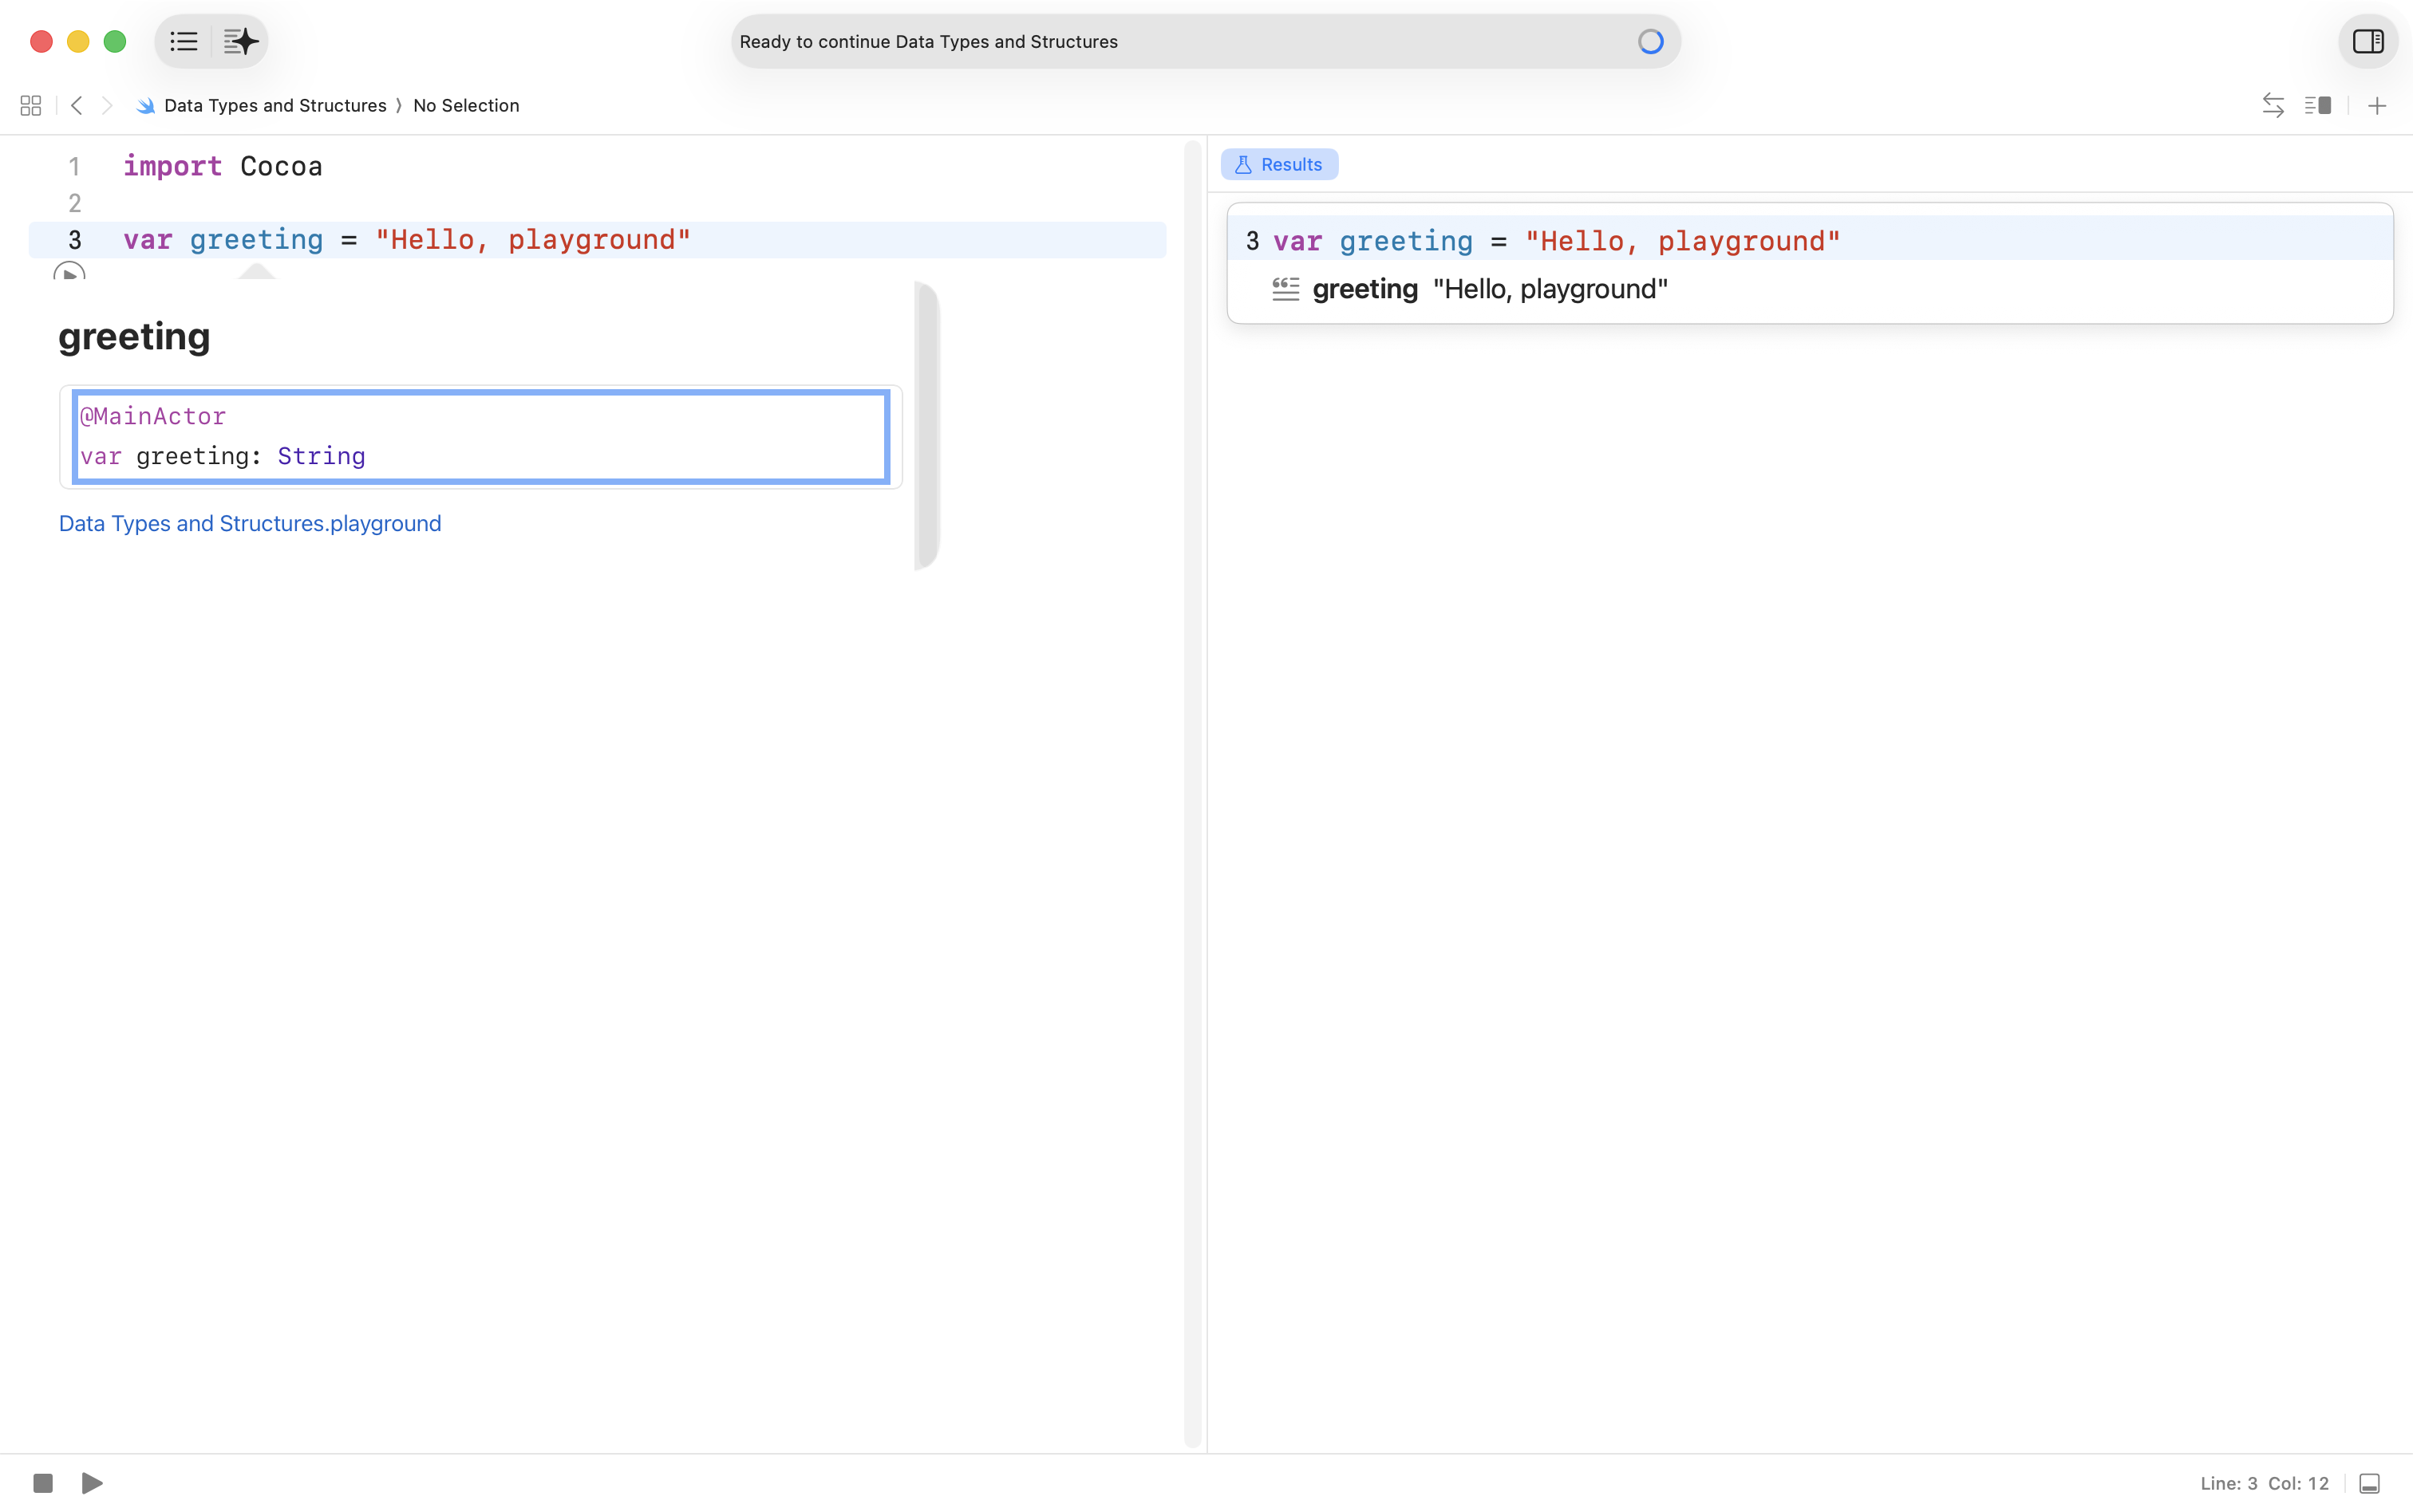Open Data Types and Structures.playground link
The image size is (2413, 1512).
[249, 524]
